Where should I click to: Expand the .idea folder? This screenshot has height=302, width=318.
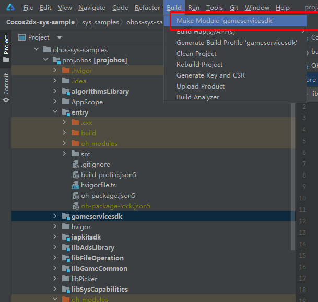click(55, 80)
